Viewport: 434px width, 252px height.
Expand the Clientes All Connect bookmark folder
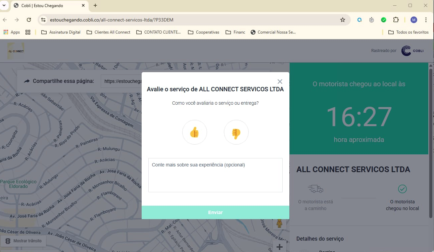tap(108, 32)
